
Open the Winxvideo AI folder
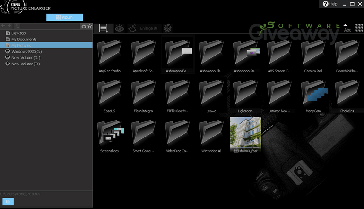(211, 136)
